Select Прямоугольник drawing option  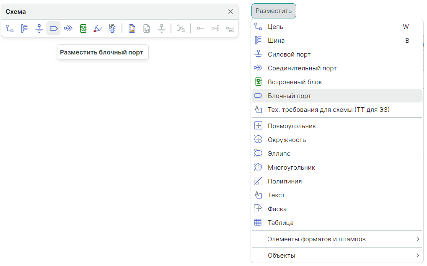coord(292,126)
